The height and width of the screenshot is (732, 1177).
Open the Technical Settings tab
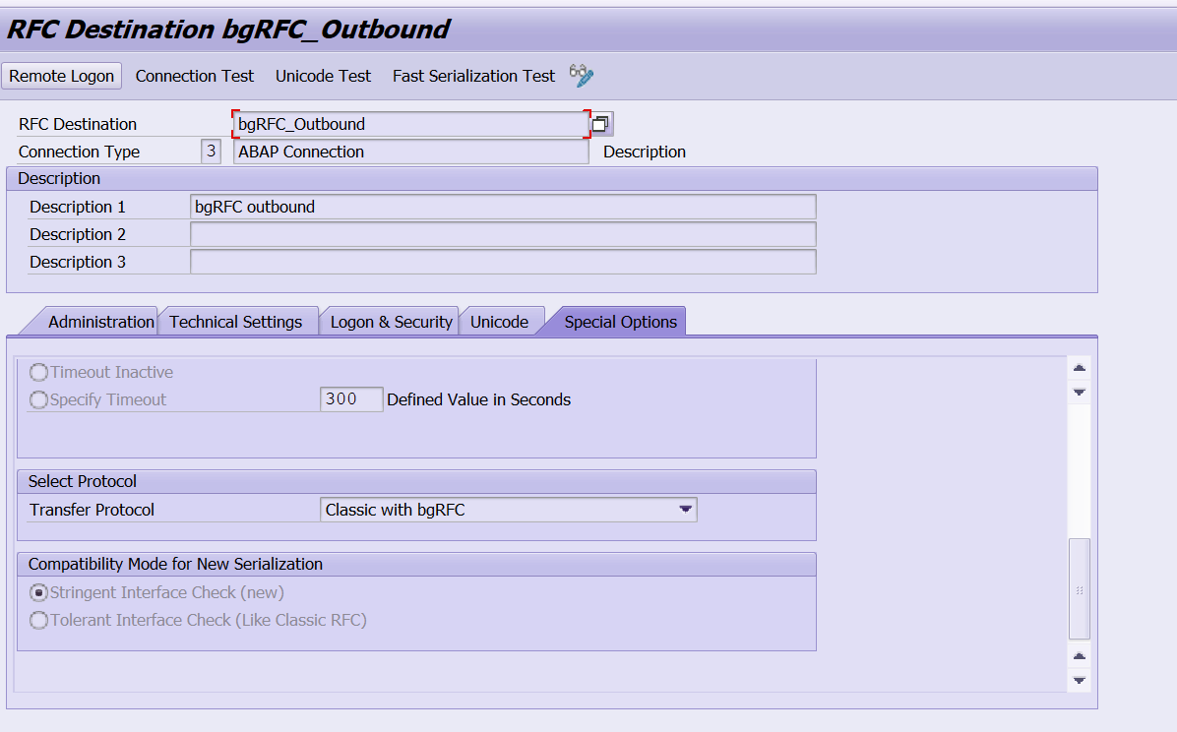pos(238,321)
